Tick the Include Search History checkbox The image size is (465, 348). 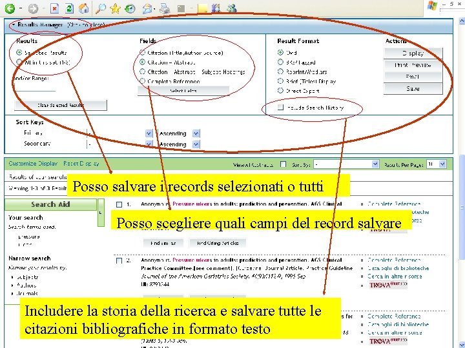(x=280, y=108)
